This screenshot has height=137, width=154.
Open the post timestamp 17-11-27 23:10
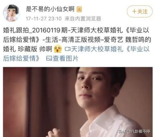point(44,19)
